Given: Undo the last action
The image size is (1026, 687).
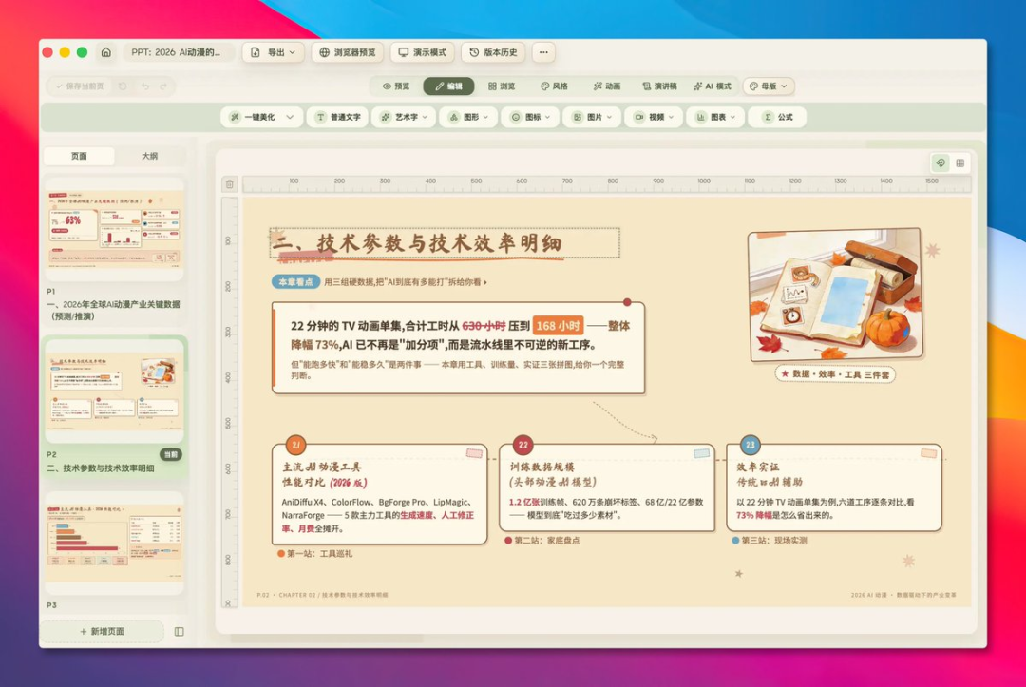Looking at the screenshot, I should (x=144, y=86).
